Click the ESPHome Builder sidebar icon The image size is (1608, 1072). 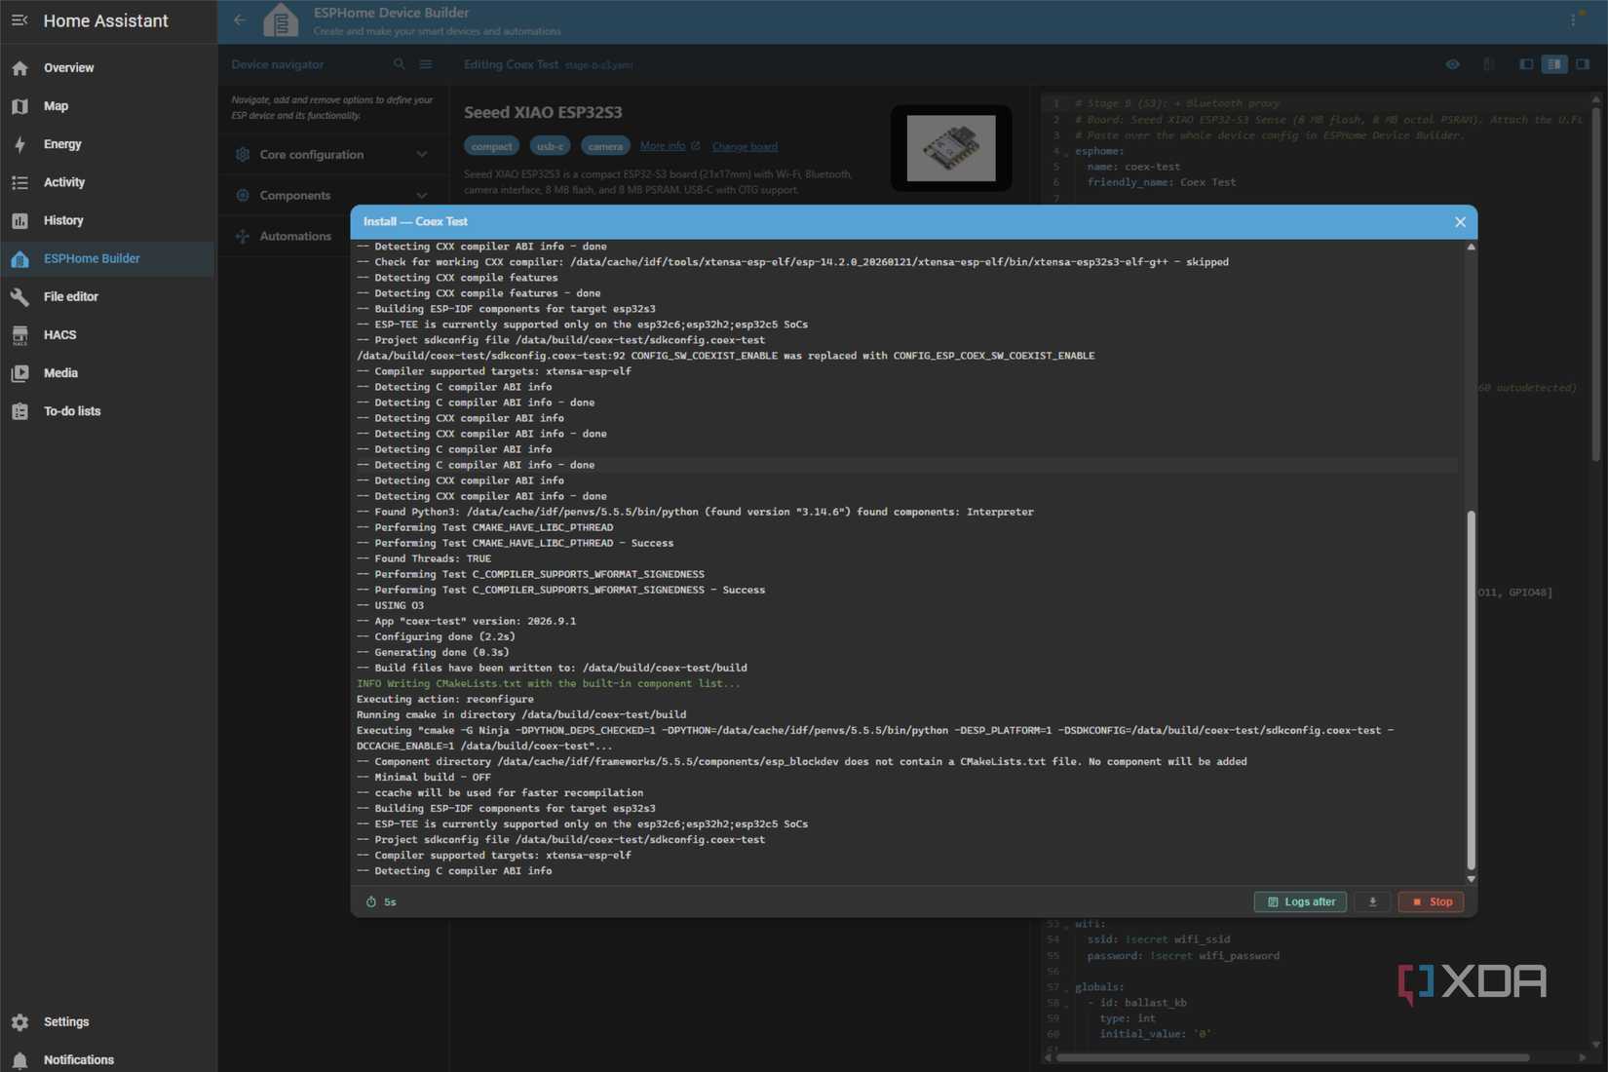click(19, 259)
